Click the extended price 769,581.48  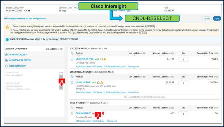point(213,82)
